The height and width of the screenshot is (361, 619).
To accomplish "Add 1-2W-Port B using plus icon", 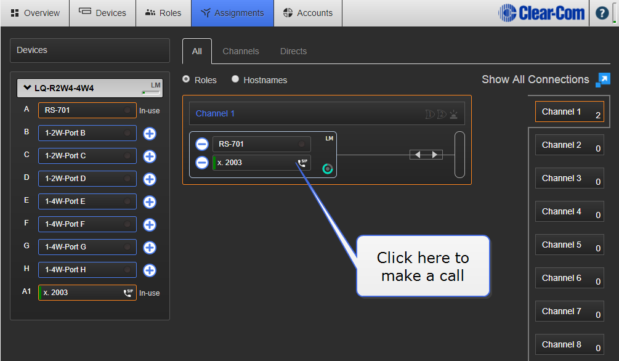I will (150, 133).
